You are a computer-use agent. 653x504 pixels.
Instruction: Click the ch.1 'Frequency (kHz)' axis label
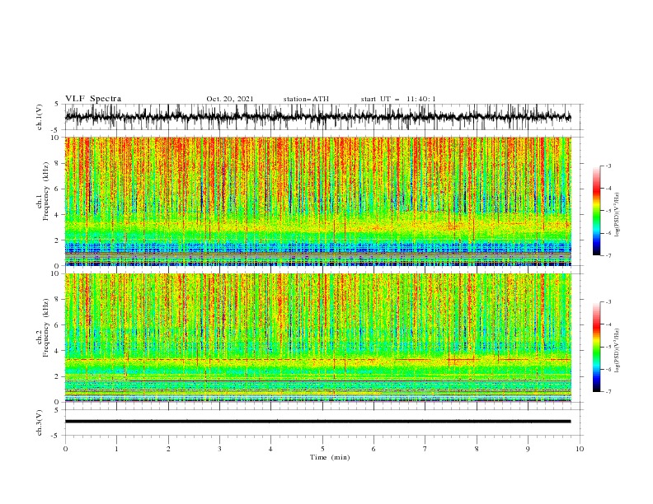[46, 191]
